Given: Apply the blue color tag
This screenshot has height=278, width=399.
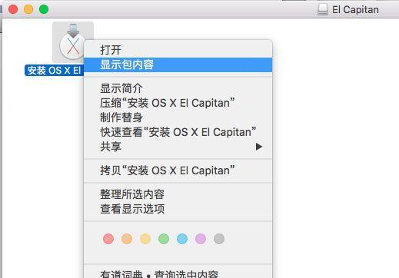Looking at the screenshot, I should (x=182, y=239).
